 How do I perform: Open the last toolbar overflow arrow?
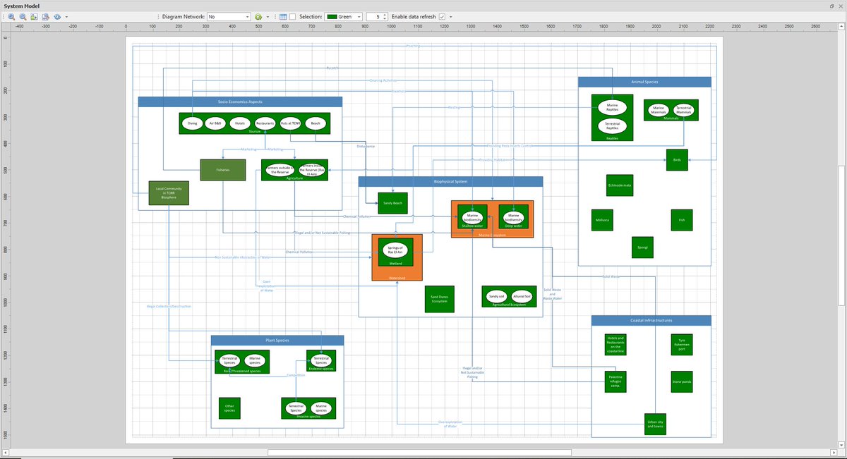click(451, 16)
